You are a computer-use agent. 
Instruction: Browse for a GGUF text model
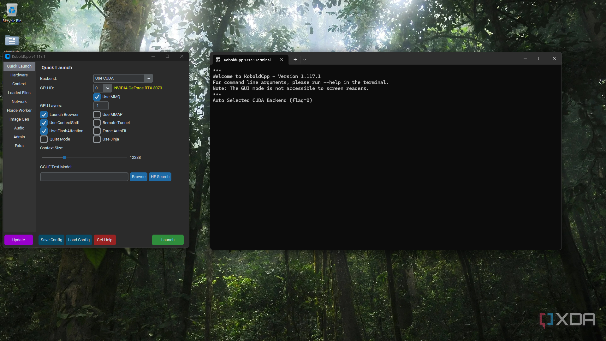tap(139, 177)
